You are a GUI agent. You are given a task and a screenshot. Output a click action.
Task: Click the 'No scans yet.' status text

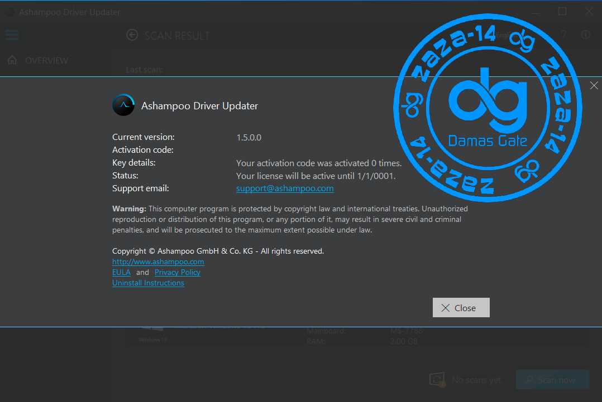pos(477,380)
